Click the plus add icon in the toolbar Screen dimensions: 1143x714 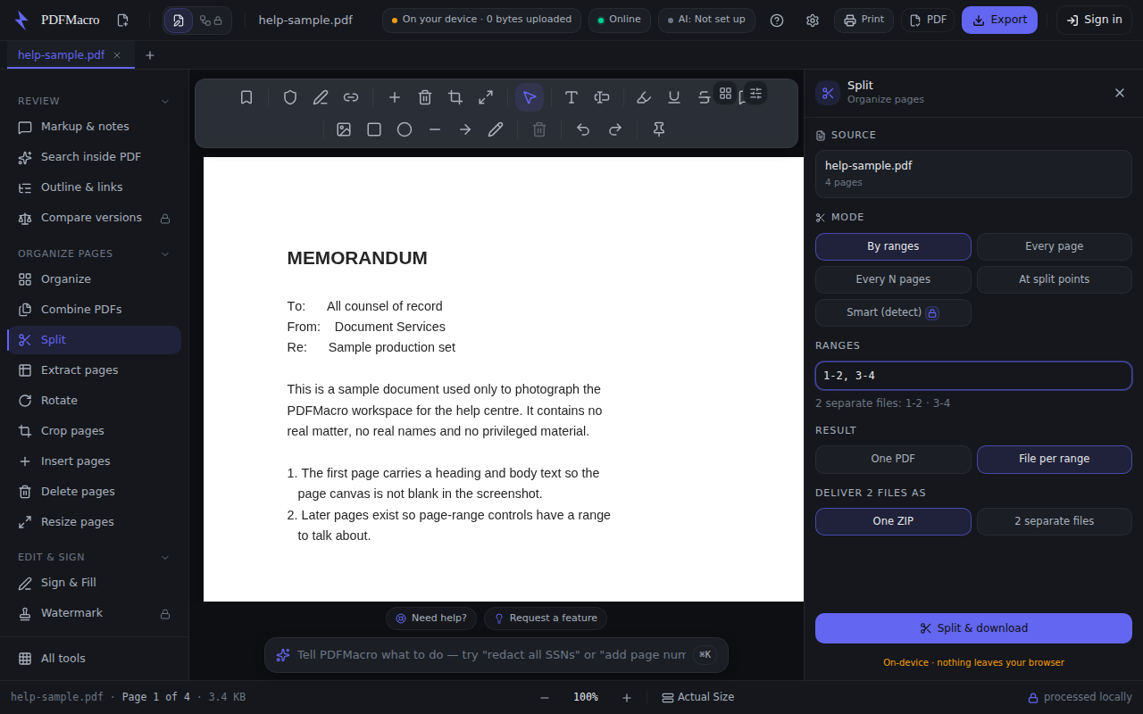click(395, 97)
